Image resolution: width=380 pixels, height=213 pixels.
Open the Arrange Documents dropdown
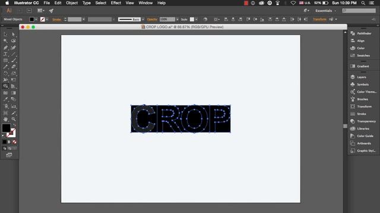click(41, 11)
